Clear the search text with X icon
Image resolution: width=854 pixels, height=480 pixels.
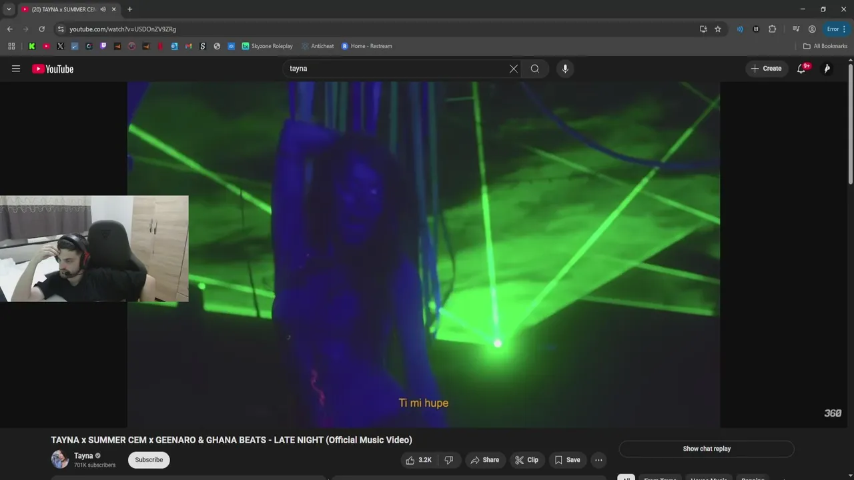tap(514, 69)
